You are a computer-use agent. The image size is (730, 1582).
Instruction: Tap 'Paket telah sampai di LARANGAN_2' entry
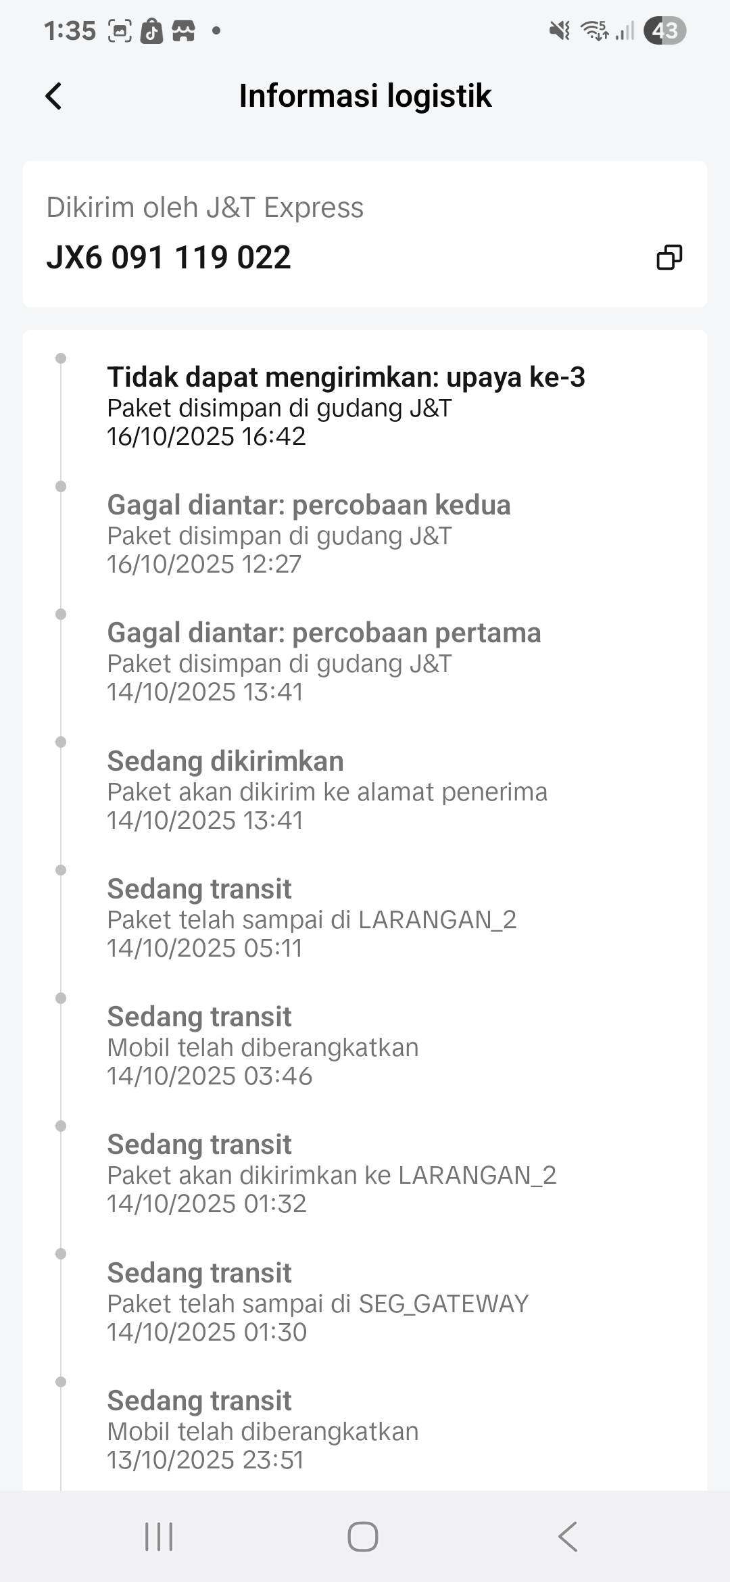point(312,919)
